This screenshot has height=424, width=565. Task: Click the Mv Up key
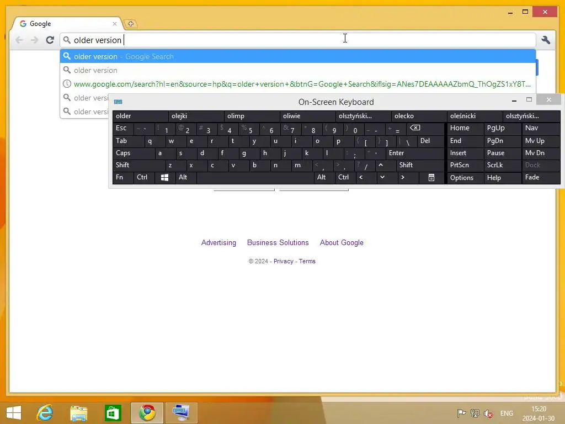[541, 141]
